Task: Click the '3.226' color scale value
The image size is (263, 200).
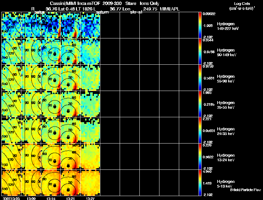Action: coord(207,145)
